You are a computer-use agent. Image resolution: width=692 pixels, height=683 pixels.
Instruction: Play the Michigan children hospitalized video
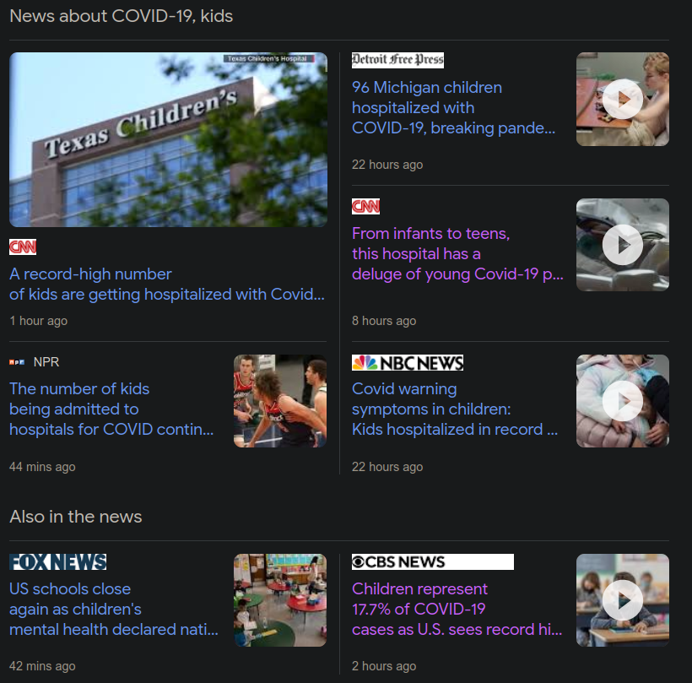pyautogui.click(x=622, y=99)
